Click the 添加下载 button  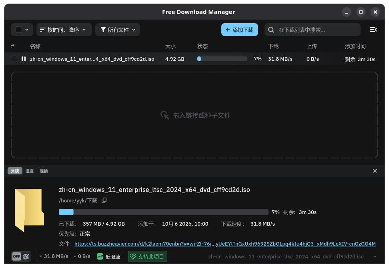click(x=240, y=30)
